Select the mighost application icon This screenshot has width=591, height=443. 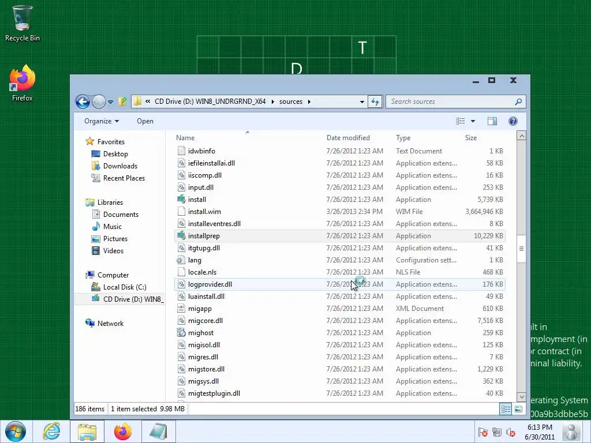pyautogui.click(x=181, y=333)
